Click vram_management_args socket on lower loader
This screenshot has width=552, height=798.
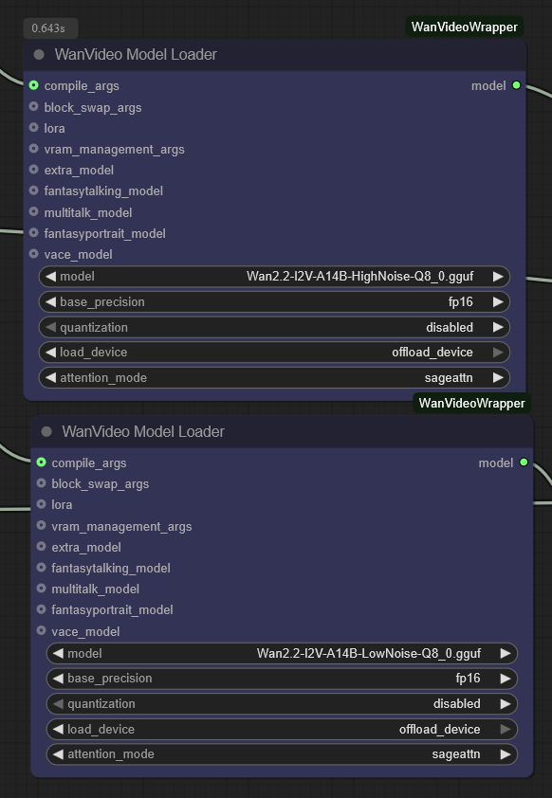tap(41, 525)
